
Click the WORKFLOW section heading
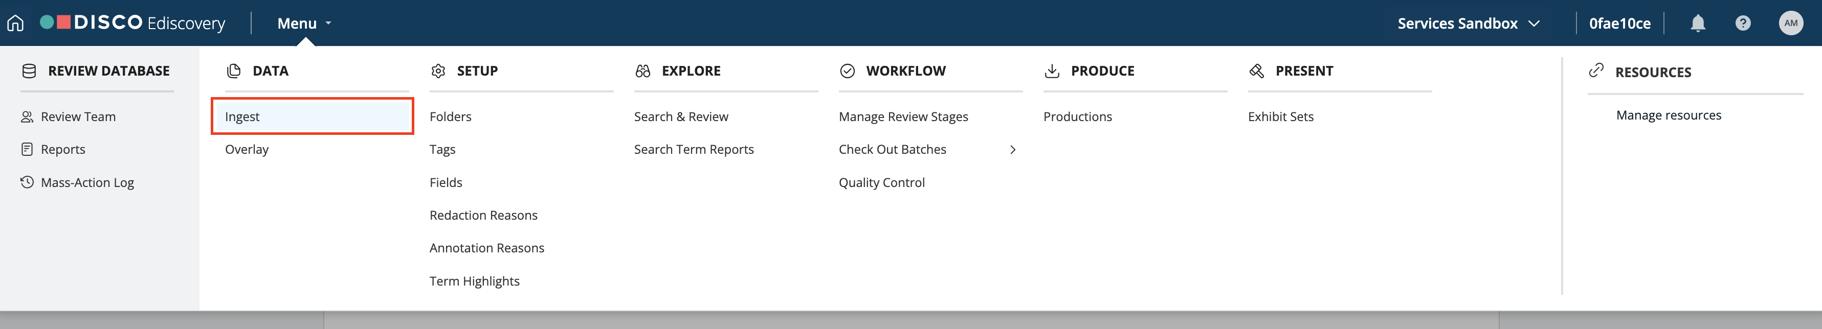[x=905, y=72]
